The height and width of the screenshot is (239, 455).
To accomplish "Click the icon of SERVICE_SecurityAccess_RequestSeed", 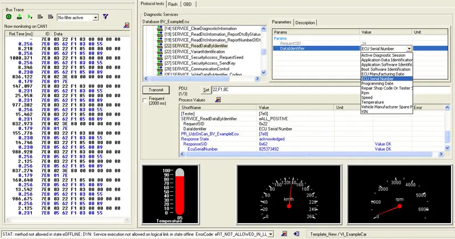I will pyautogui.click(x=160, y=57).
